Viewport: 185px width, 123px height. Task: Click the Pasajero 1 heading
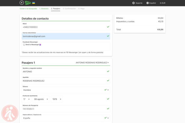pyautogui.click(x=28, y=63)
